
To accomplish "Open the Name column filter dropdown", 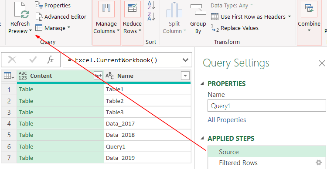I will coord(185,76).
